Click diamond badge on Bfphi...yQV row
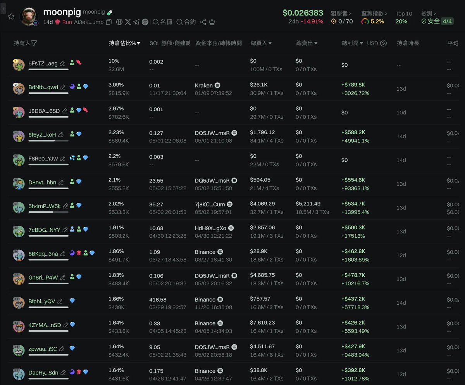The image size is (465, 385). [72, 300]
